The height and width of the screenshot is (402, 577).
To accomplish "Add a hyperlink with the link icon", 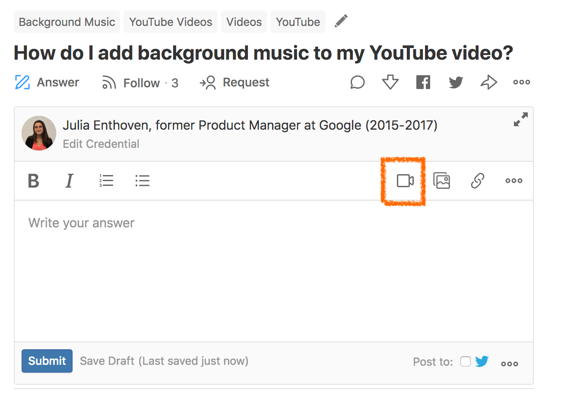I will point(477,181).
